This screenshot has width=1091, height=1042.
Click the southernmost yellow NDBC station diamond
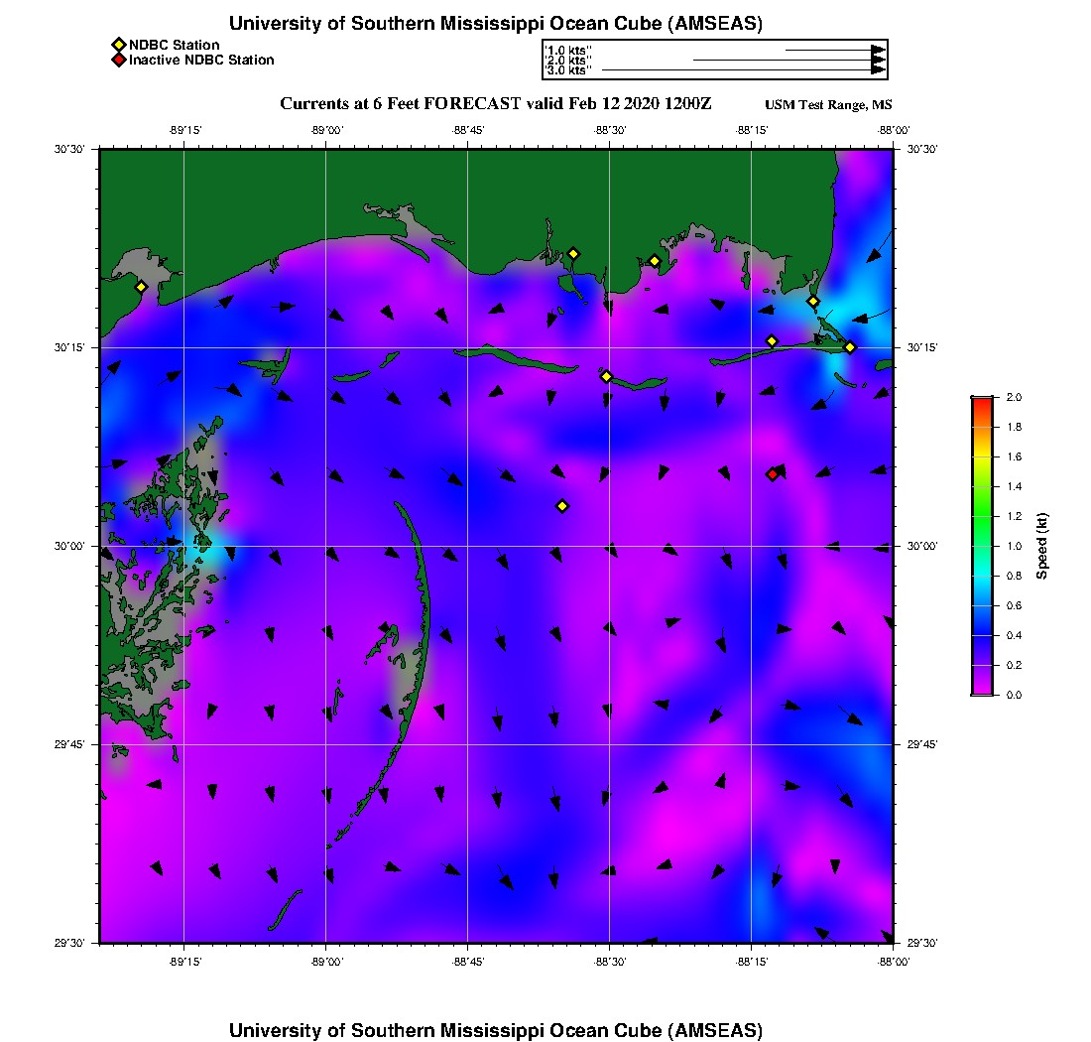(x=562, y=506)
